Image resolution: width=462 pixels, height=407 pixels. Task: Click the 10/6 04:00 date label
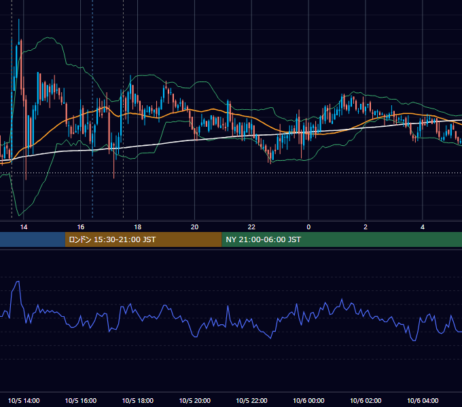[x=423, y=400]
